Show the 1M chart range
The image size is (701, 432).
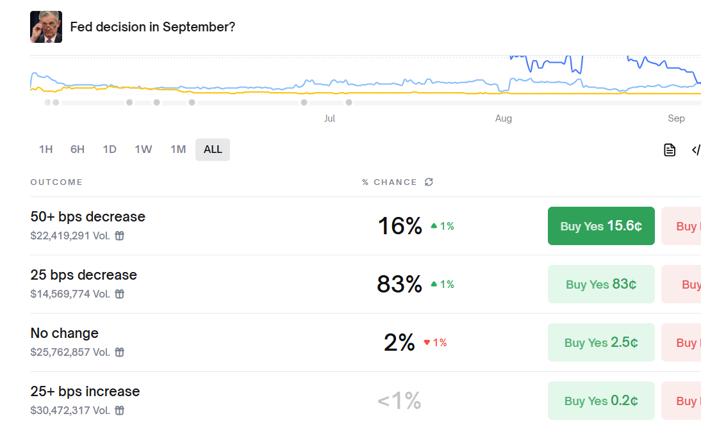(x=178, y=149)
